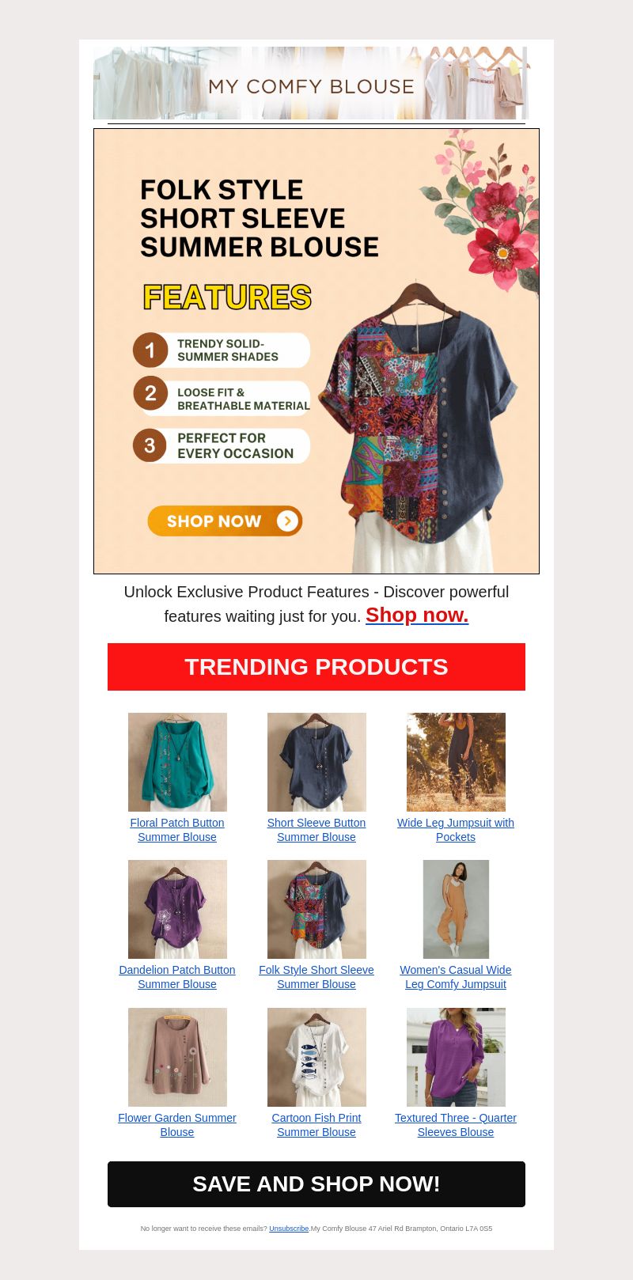Screen dimensions: 633x1280
Task: Select the Flower Garden Summer Blouse image
Action: (177, 1057)
